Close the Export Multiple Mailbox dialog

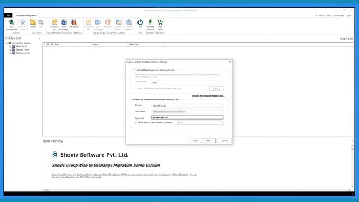[229, 62]
